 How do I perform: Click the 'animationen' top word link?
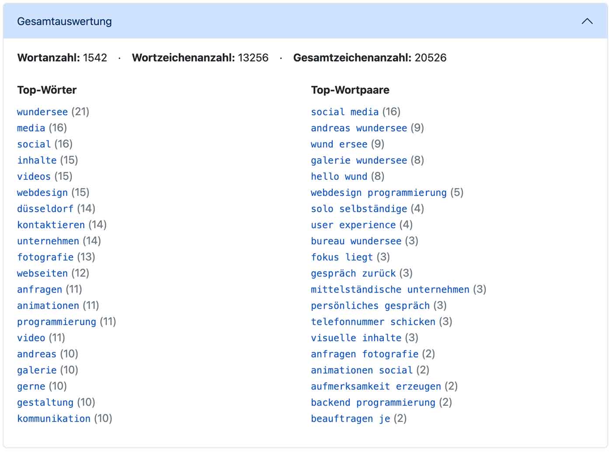pos(48,306)
